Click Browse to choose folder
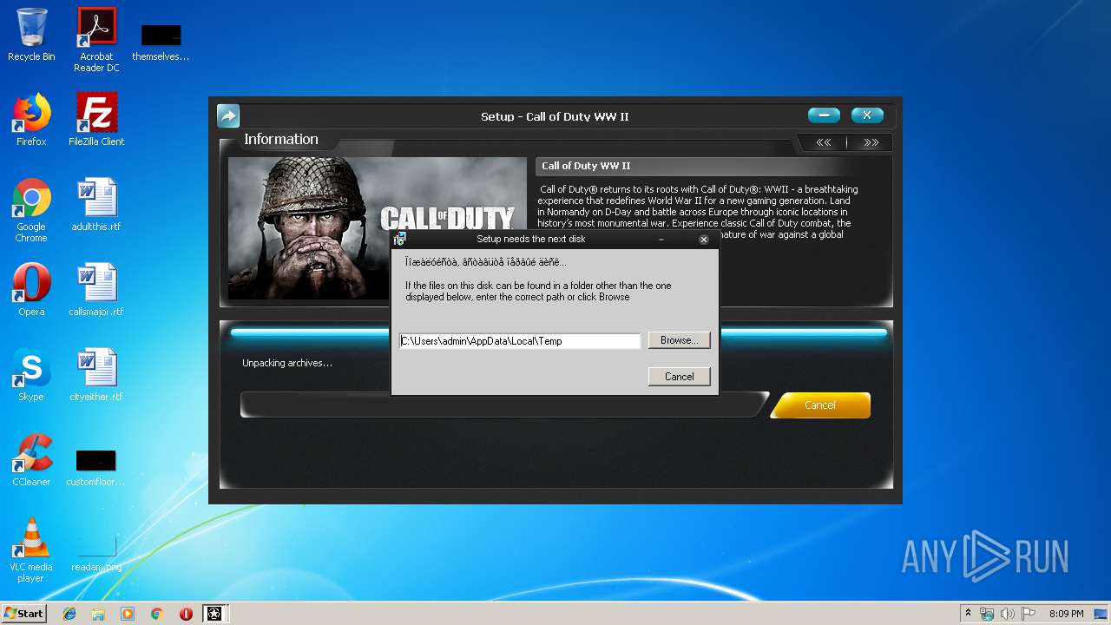Viewport: 1111px width, 625px height. [x=679, y=340]
